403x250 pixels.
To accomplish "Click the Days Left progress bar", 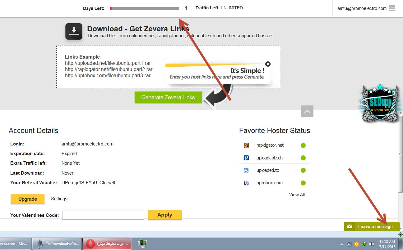I will point(145,8).
